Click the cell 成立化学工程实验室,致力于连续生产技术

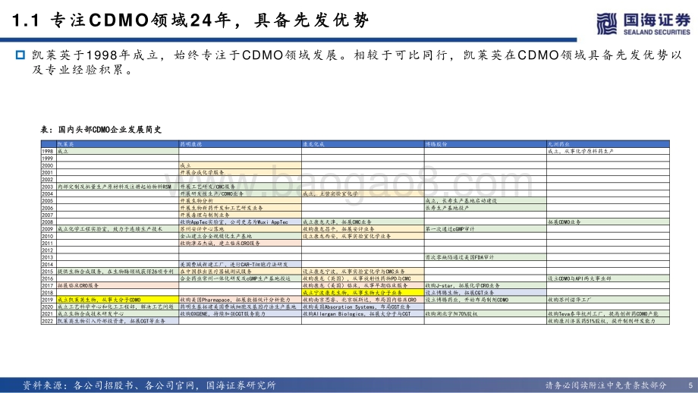[118, 229]
